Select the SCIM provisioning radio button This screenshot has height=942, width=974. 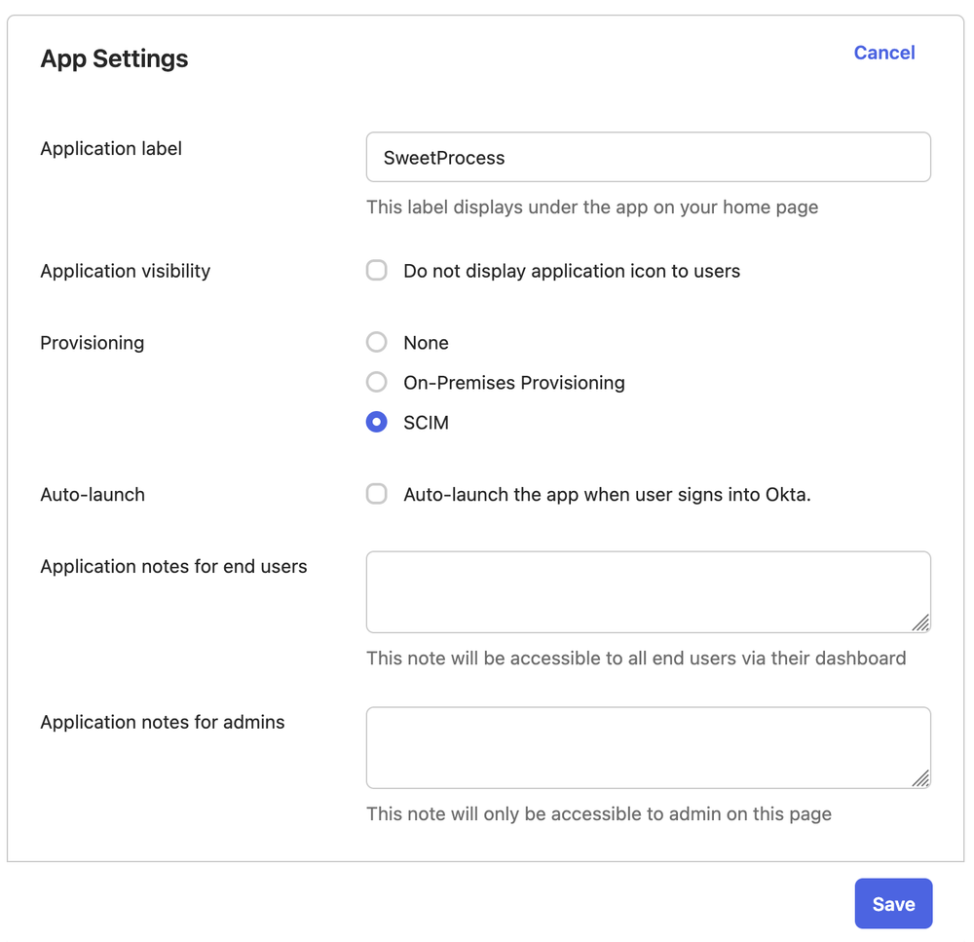click(x=376, y=422)
